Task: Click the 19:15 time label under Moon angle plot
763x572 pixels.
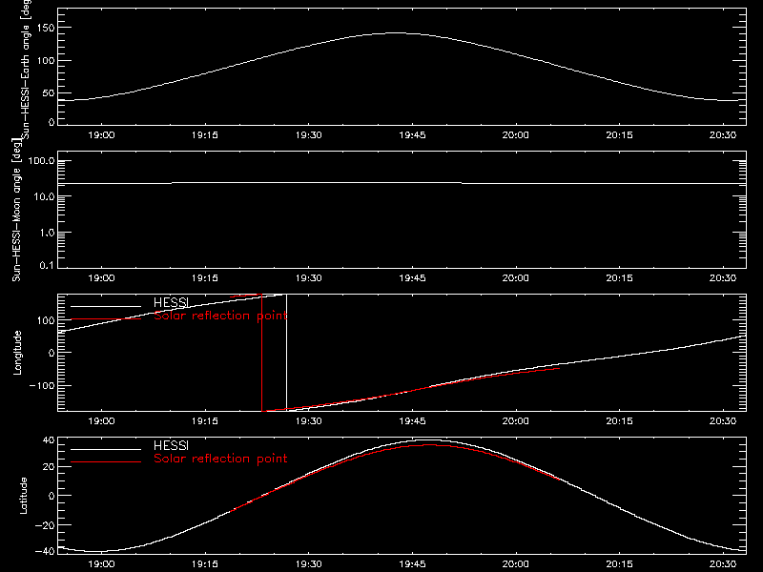Action: 205,278
